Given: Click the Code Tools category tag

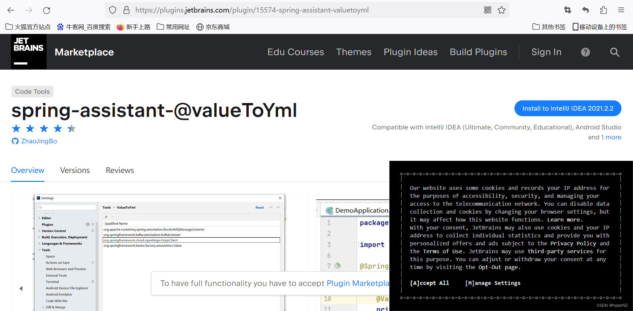Looking at the screenshot, I should (x=32, y=91).
